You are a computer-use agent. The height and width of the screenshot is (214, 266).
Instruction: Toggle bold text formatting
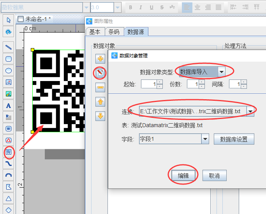pyautogui.click(x=130, y=7)
